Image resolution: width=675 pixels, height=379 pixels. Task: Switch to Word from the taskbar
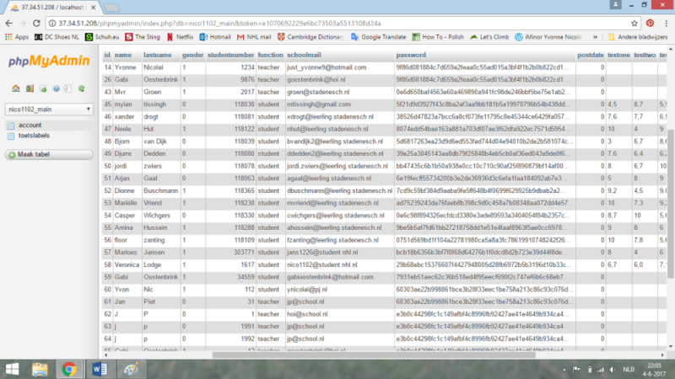coord(100,369)
